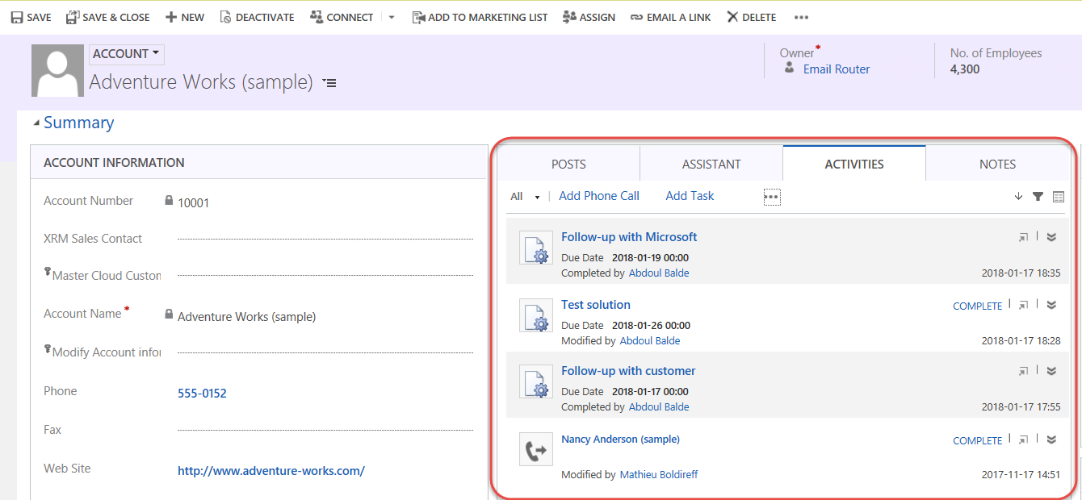Click the Delete X icon

732,17
